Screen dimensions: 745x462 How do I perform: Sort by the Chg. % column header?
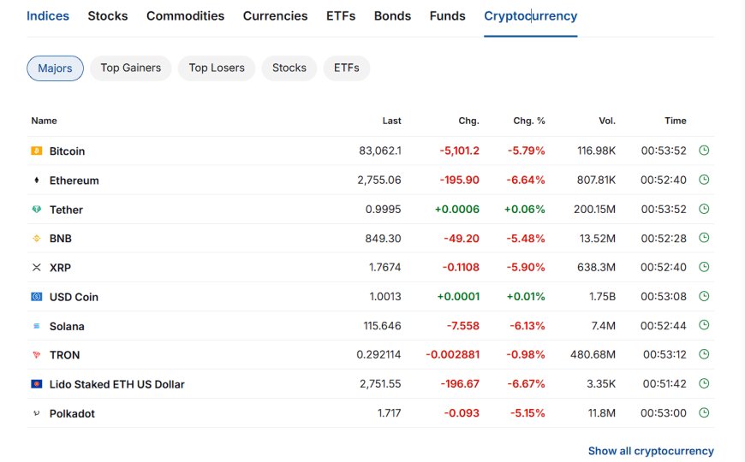(x=529, y=121)
